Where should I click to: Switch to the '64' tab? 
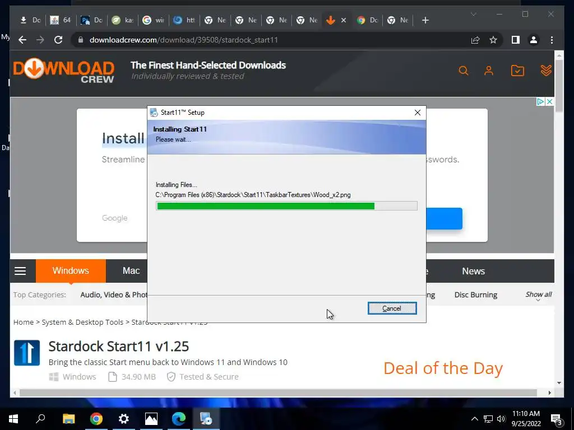point(61,20)
